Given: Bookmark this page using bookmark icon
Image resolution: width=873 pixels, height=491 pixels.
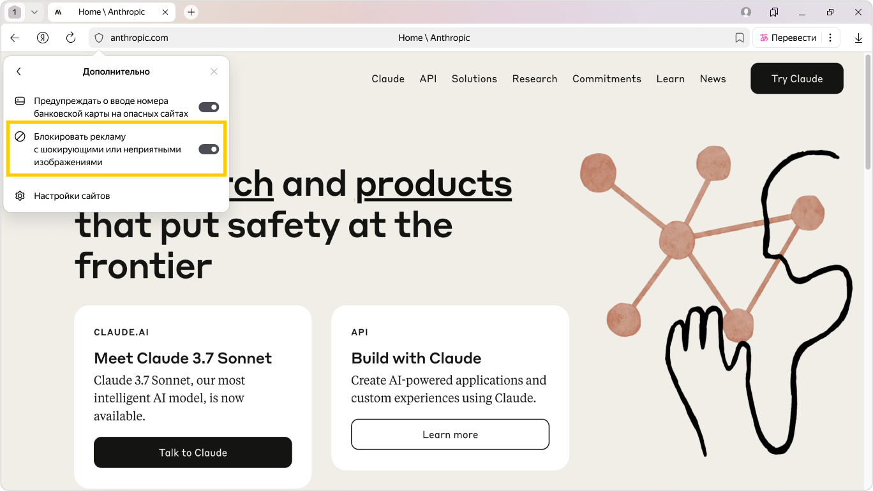Looking at the screenshot, I should point(740,38).
